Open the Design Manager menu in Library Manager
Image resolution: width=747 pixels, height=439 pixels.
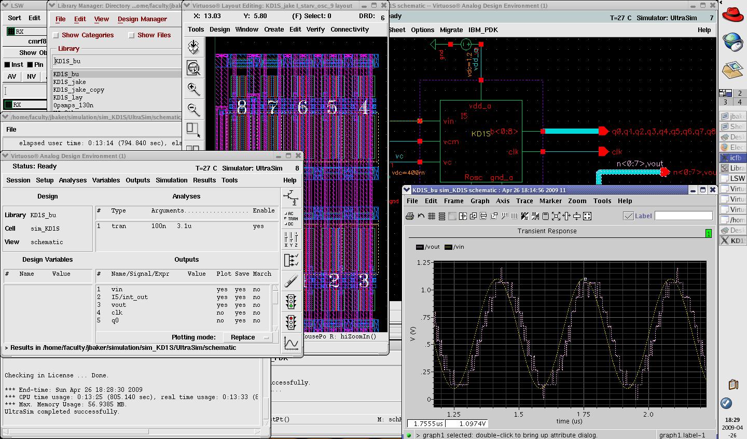click(142, 19)
